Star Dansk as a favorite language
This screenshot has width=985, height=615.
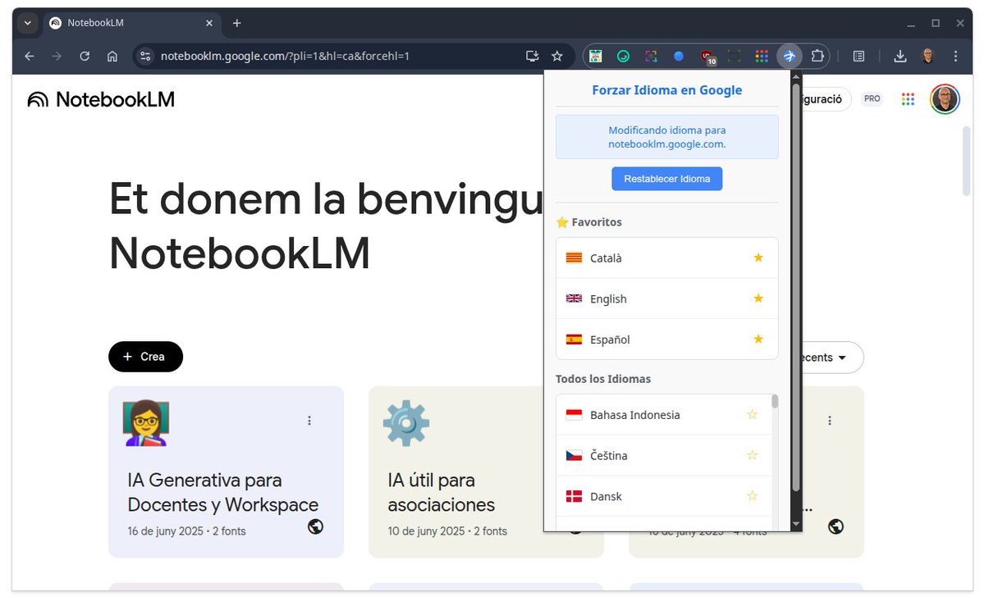click(x=752, y=496)
